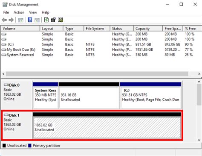Click Healthy (P... status of My Book Duo

[x=122, y=50]
